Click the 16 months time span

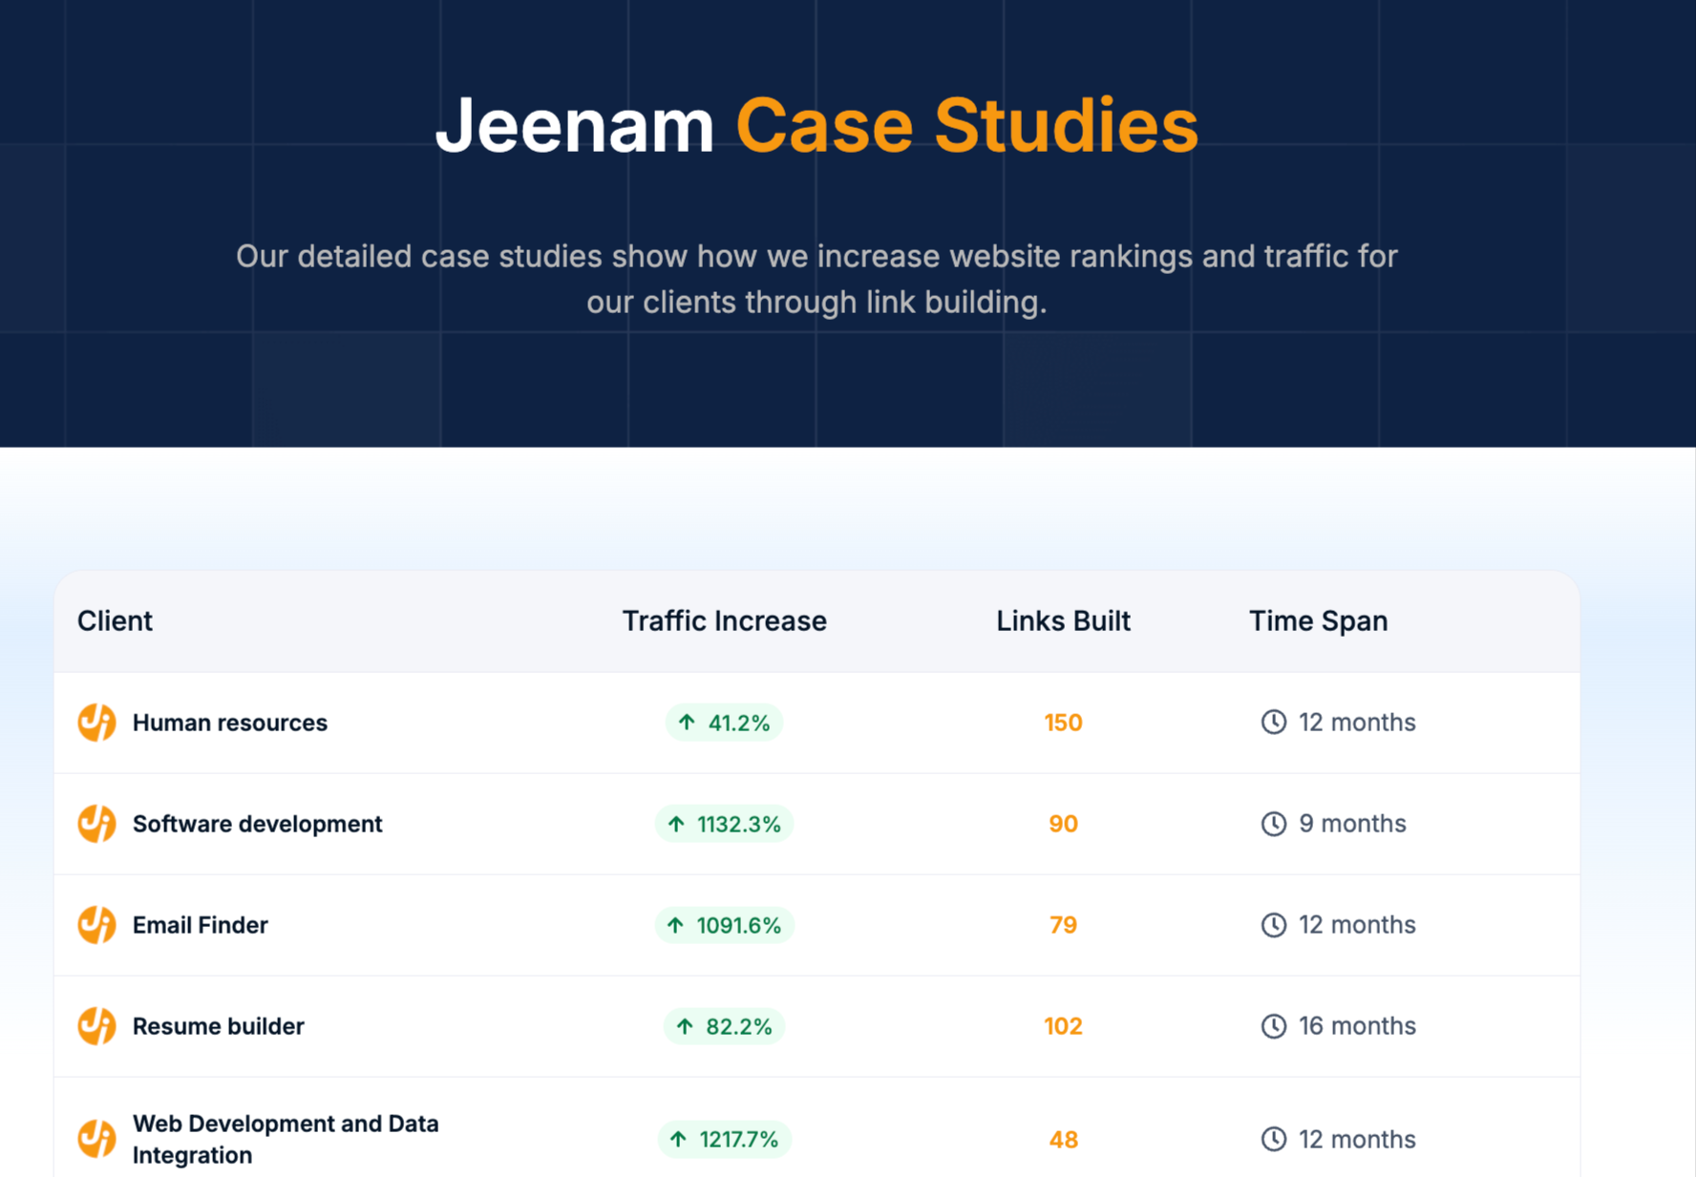[x=1357, y=1026]
